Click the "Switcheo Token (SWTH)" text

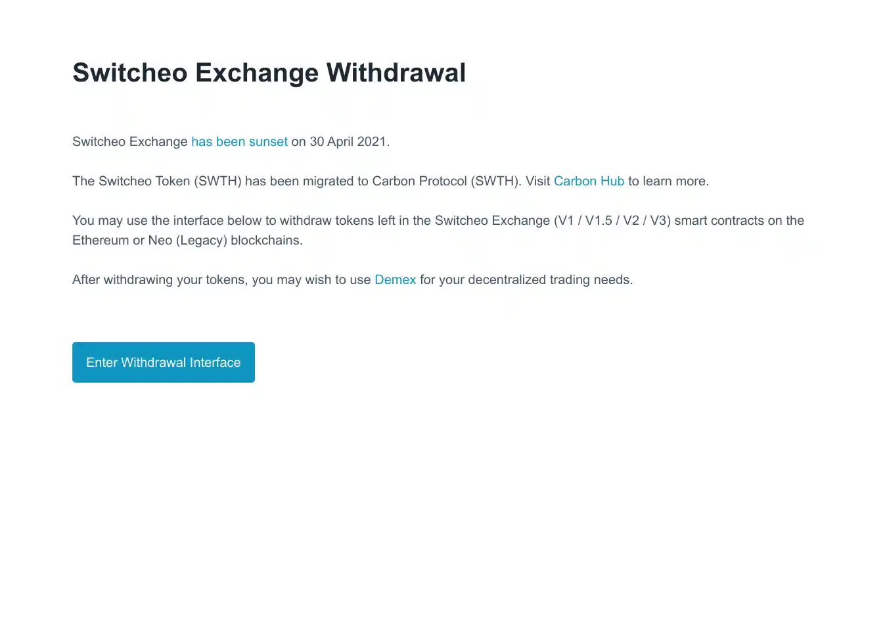170,181
